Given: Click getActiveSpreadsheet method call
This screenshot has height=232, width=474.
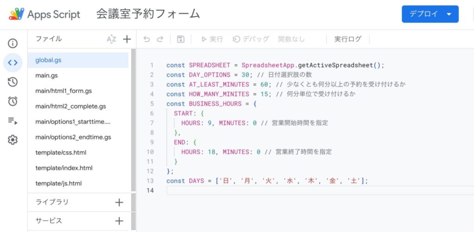Looking at the screenshot, I should click(335, 65).
